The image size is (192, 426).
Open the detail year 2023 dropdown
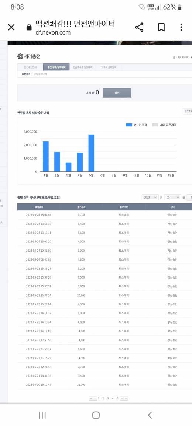click(x=150, y=197)
